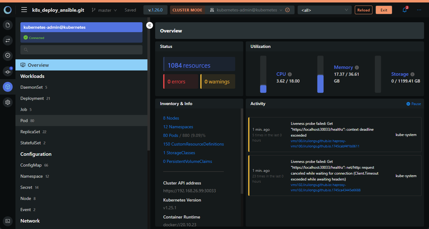Click the Cluster API address value
The image size is (429, 229).
189,191
